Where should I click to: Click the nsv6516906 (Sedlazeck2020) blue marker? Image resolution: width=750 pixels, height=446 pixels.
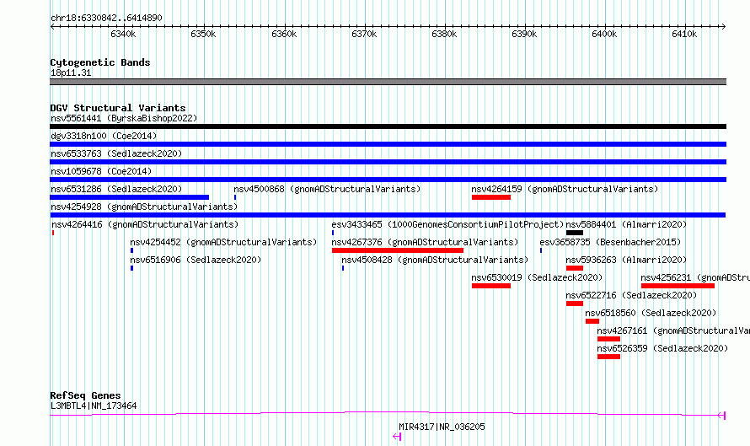point(131,268)
